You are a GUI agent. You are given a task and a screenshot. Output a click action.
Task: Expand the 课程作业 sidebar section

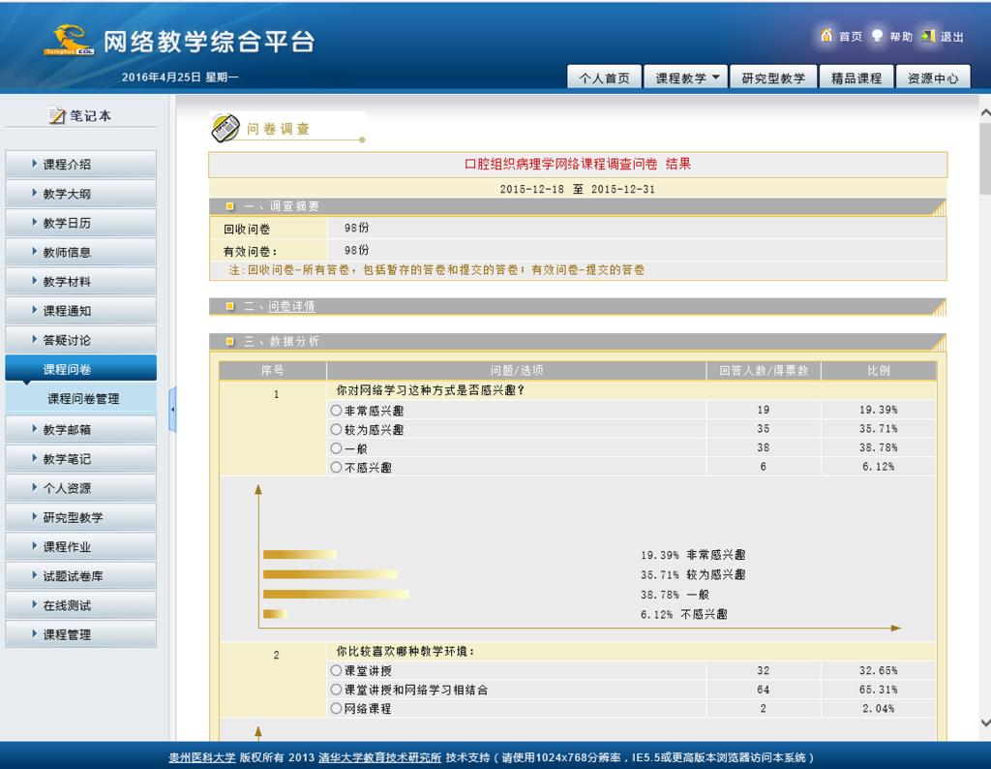[81, 546]
